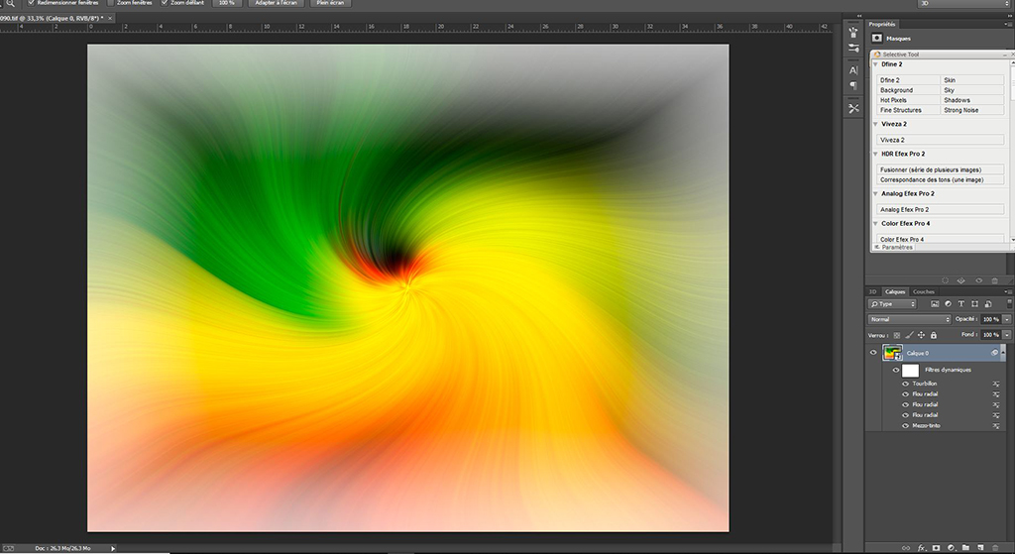Image resolution: width=1015 pixels, height=554 pixels.
Task: Collapse the Color Efex Pro 4 section
Action: (876, 224)
